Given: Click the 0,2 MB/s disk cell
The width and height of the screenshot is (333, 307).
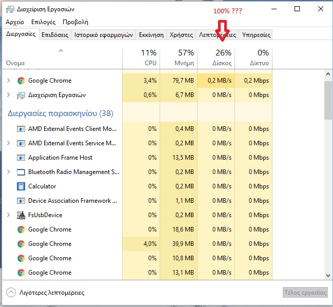Looking at the screenshot, I should 216,81.
